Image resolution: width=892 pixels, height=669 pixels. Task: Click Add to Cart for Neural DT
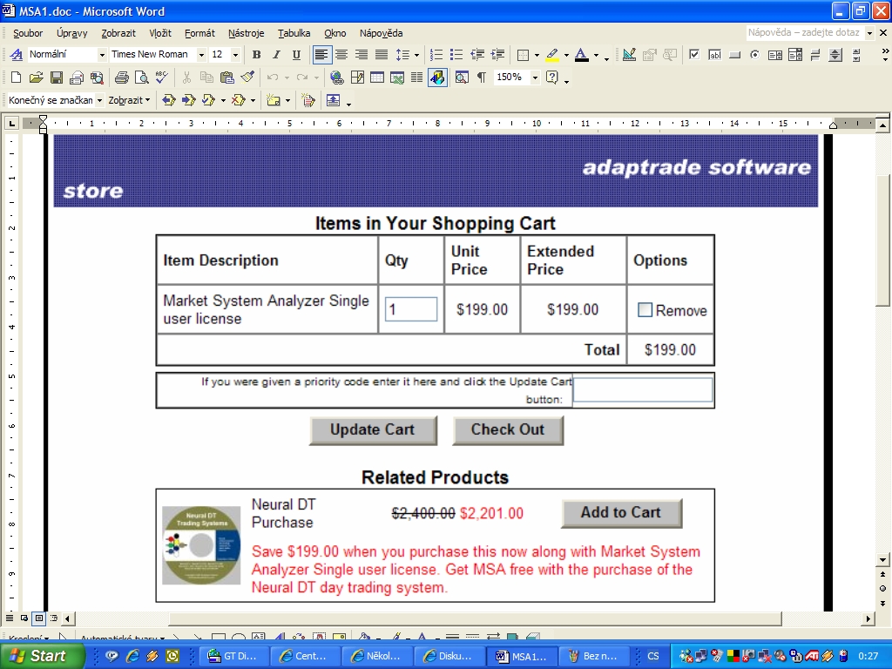[x=621, y=513]
